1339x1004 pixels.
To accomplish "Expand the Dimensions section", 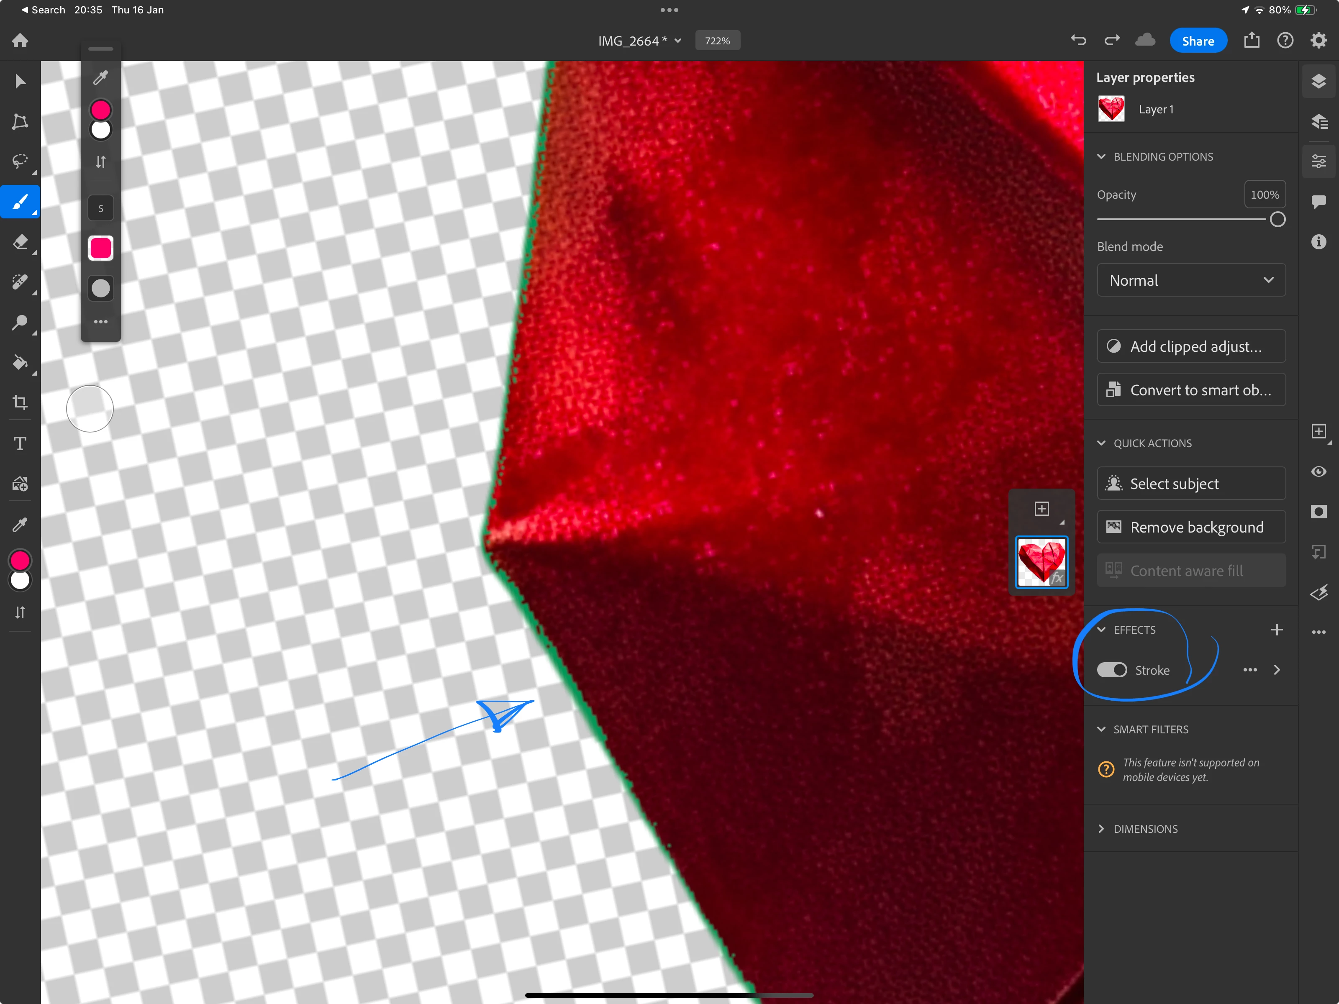I will click(x=1101, y=828).
